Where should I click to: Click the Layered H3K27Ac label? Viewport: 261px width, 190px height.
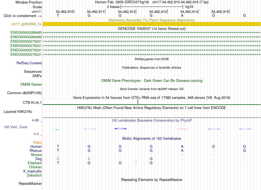[x=18, y=112]
